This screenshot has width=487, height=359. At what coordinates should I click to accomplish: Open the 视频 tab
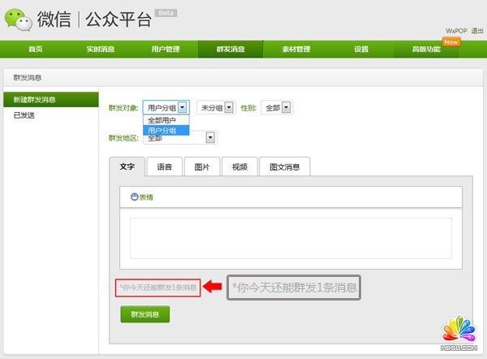(x=239, y=167)
